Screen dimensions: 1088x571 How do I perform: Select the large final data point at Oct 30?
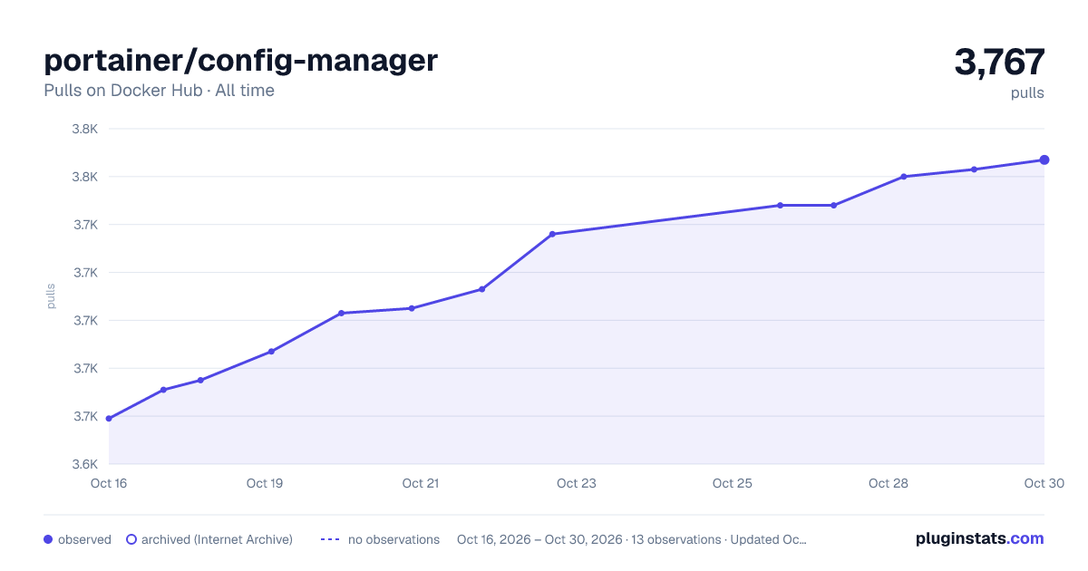coord(1044,160)
